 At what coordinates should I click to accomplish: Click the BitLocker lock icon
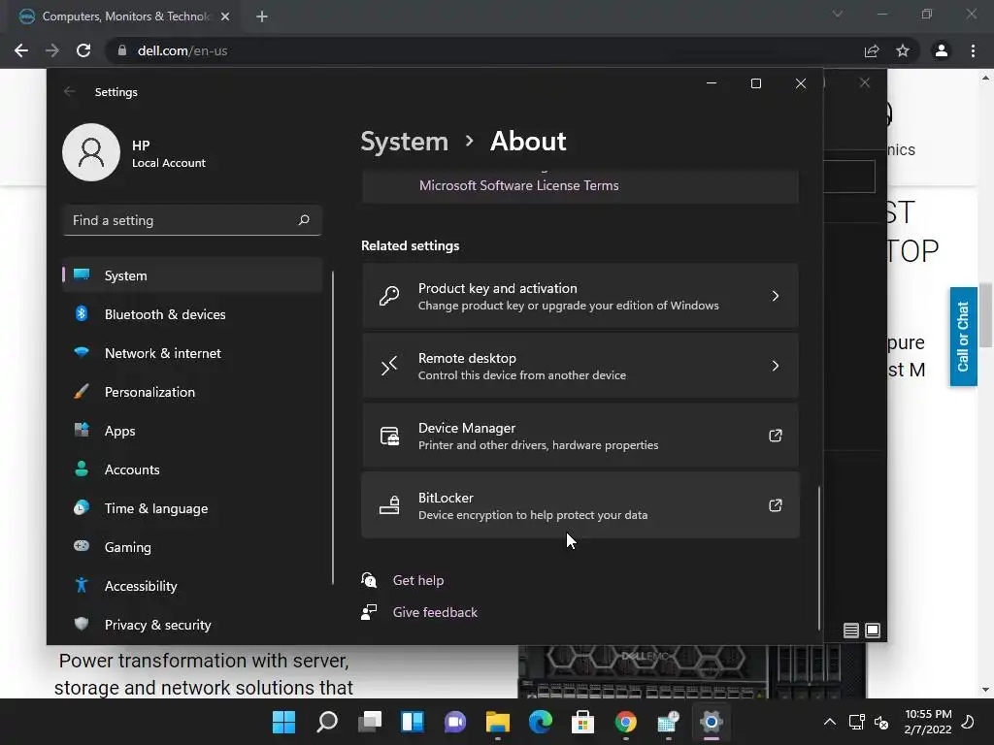point(389,505)
